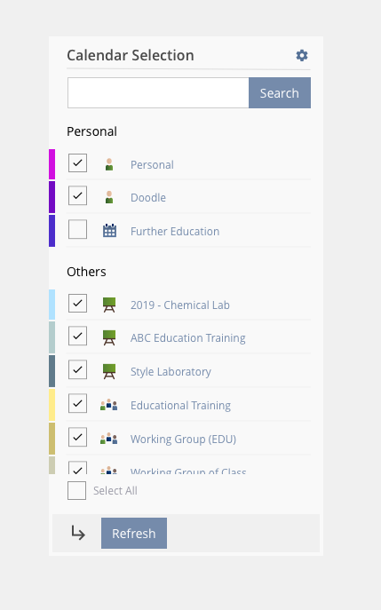Click the person icon beside Personal
381x610 pixels.
[109, 164]
